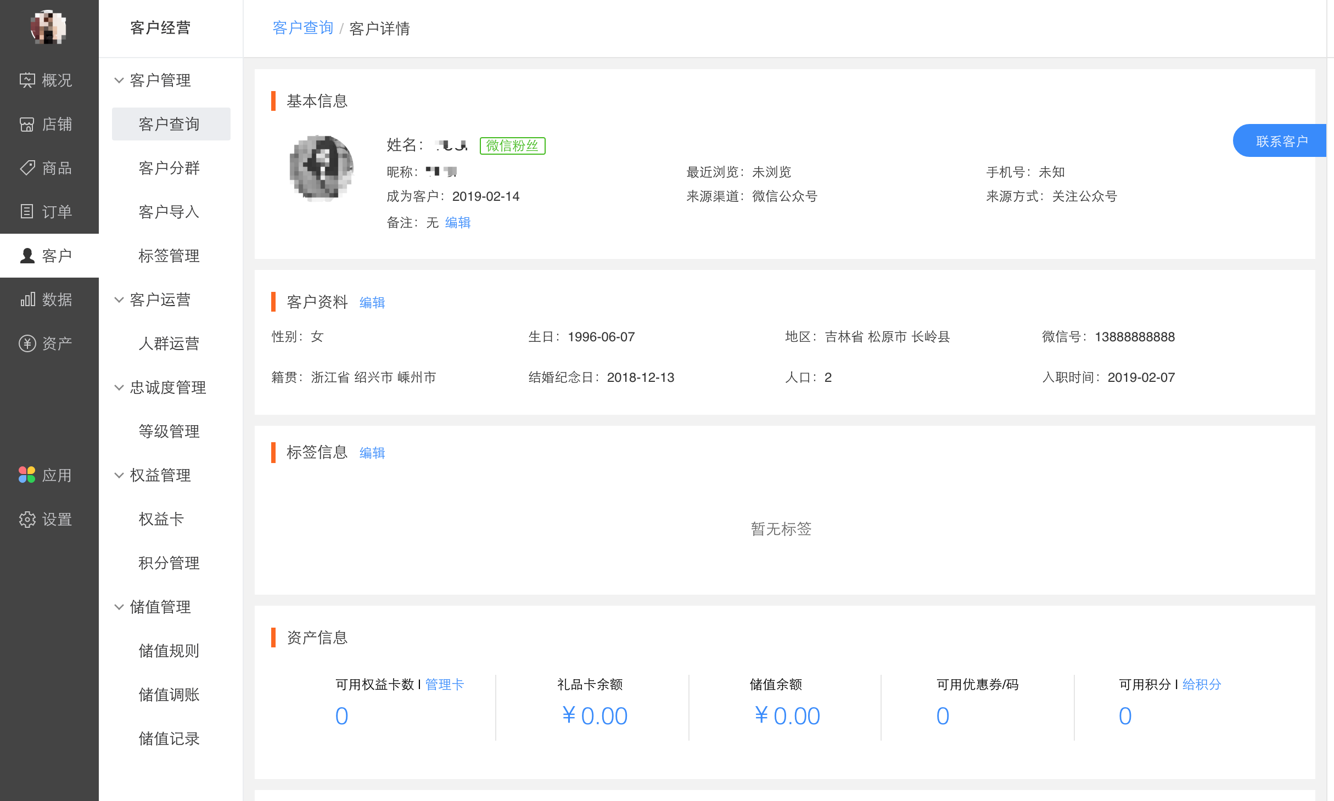The height and width of the screenshot is (801, 1334).
Task: Select the 店铺 shop icon
Action: [x=49, y=124]
